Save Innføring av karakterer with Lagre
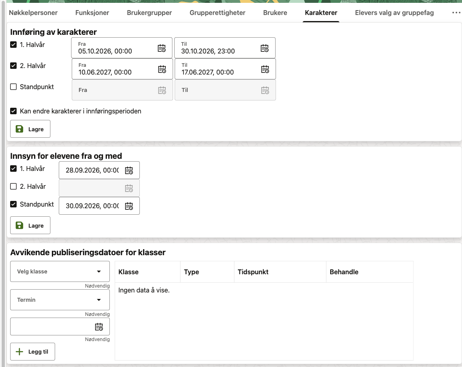The height and width of the screenshot is (367, 462). click(30, 129)
